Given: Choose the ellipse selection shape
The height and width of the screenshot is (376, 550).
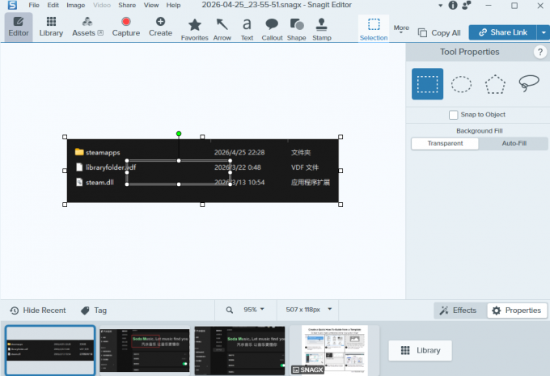Looking at the screenshot, I should [x=461, y=84].
